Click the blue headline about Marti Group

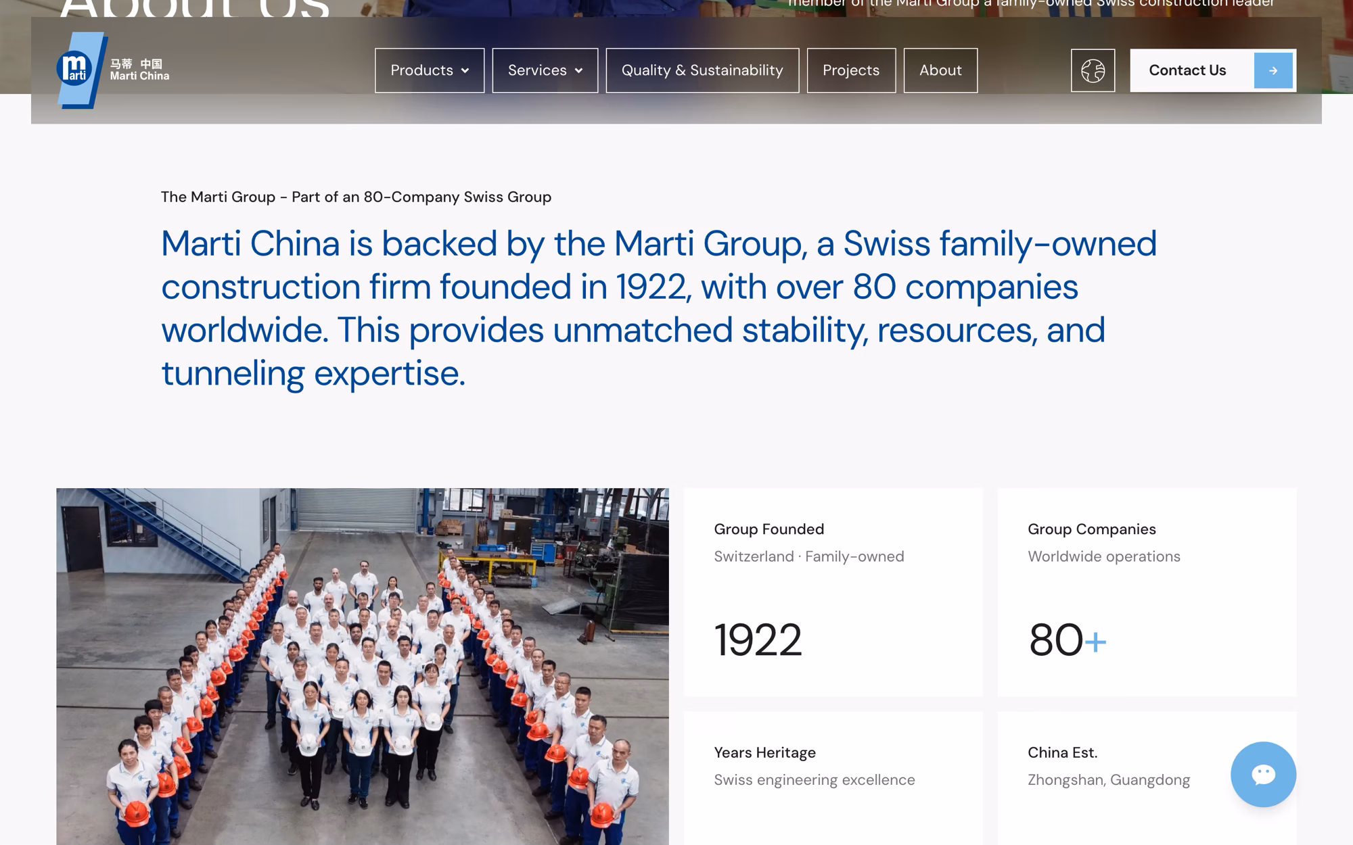coord(659,308)
